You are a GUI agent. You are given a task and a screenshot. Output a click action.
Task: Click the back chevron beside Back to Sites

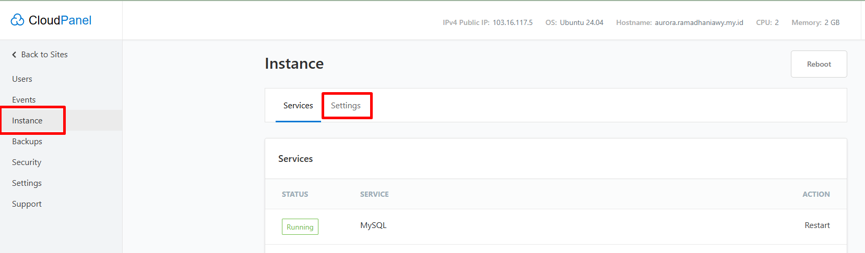click(x=14, y=55)
